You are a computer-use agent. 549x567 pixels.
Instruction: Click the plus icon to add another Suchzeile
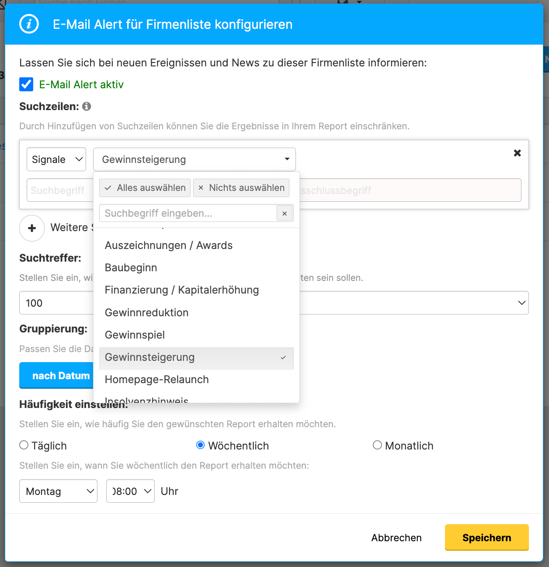tap(31, 228)
